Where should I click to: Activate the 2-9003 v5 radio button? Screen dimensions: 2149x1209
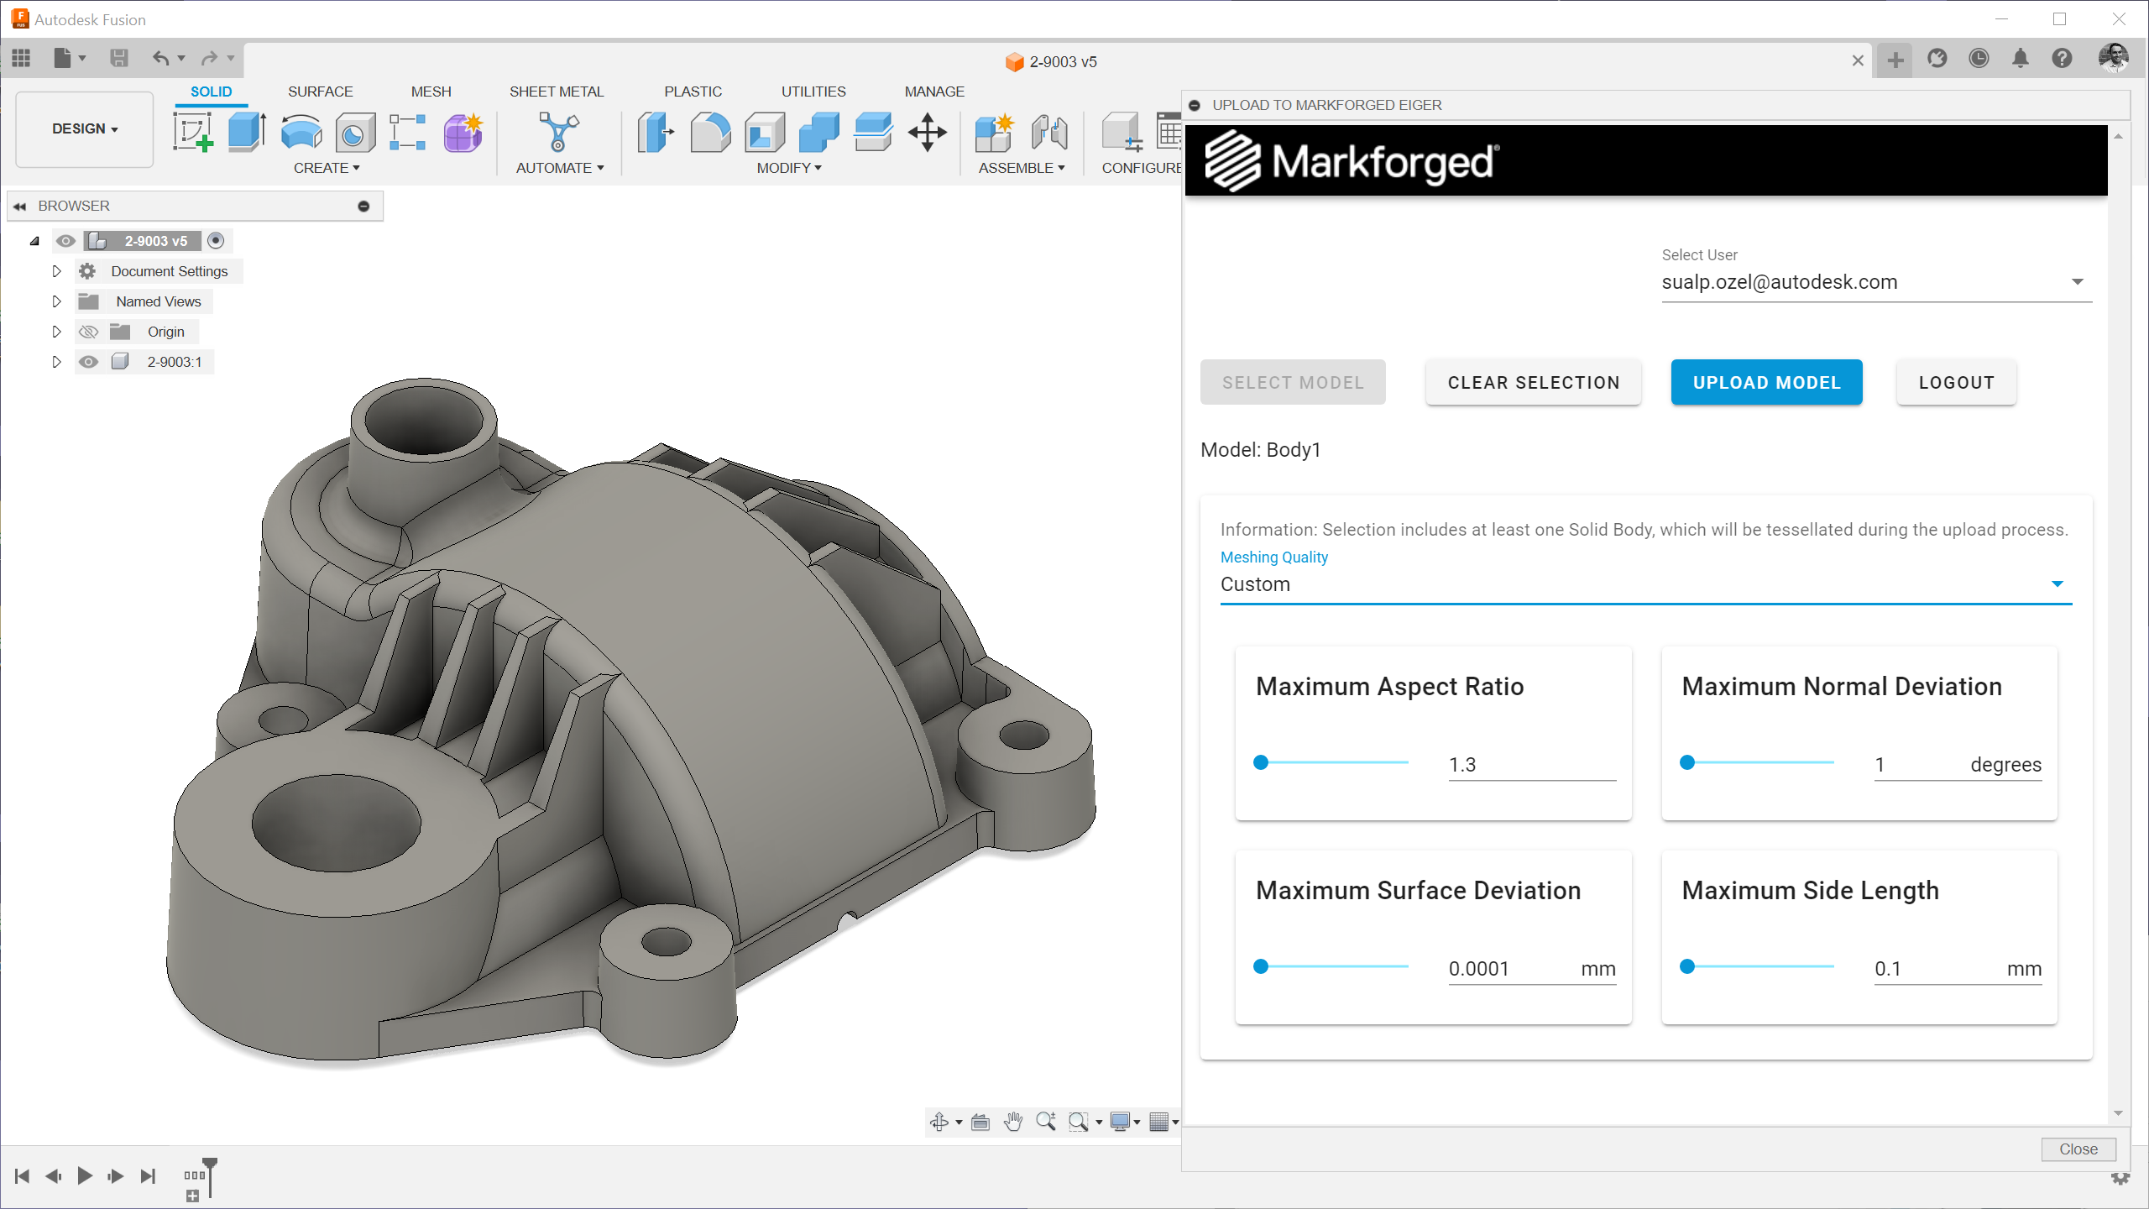click(216, 241)
